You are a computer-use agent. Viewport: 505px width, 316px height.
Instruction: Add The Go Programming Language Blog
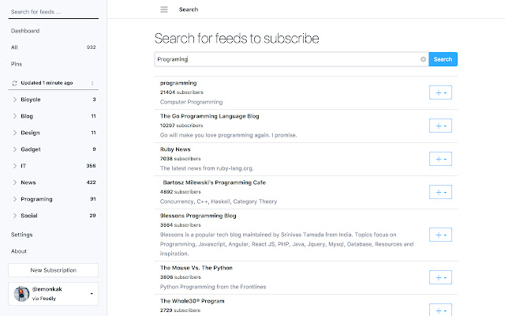point(440,126)
